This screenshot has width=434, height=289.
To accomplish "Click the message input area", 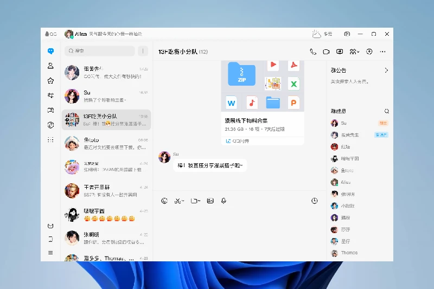I will click(240, 232).
